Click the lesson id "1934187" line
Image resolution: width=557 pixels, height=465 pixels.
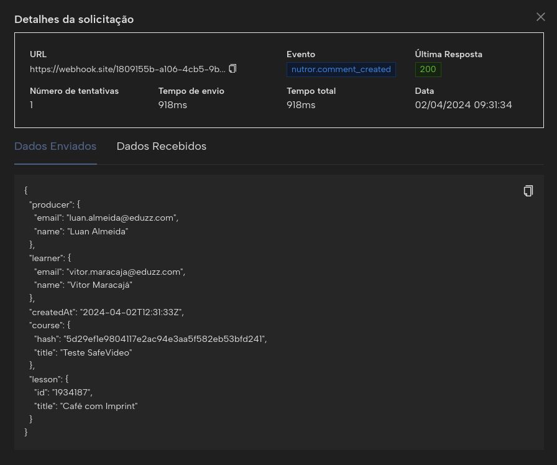[63, 392]
